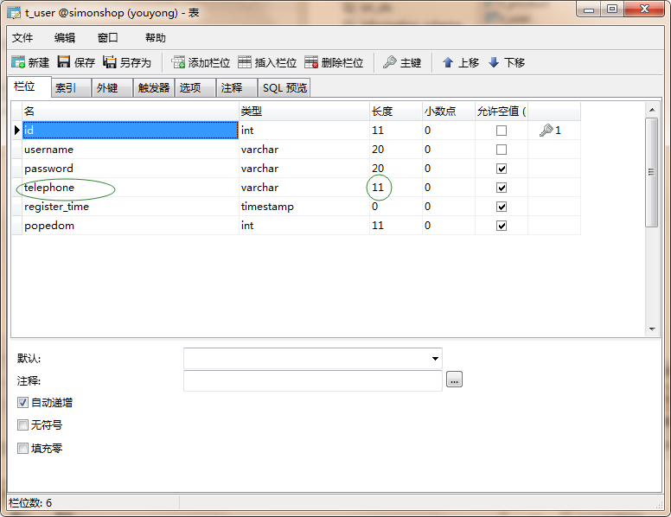
Task: Click the 另存为 (Save As) icon
Action: point(110,62)
